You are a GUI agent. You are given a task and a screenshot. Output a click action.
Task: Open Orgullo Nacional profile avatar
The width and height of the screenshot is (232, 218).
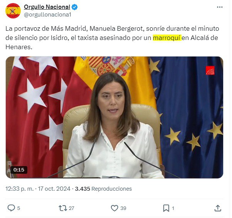click(x=13, y=11)
